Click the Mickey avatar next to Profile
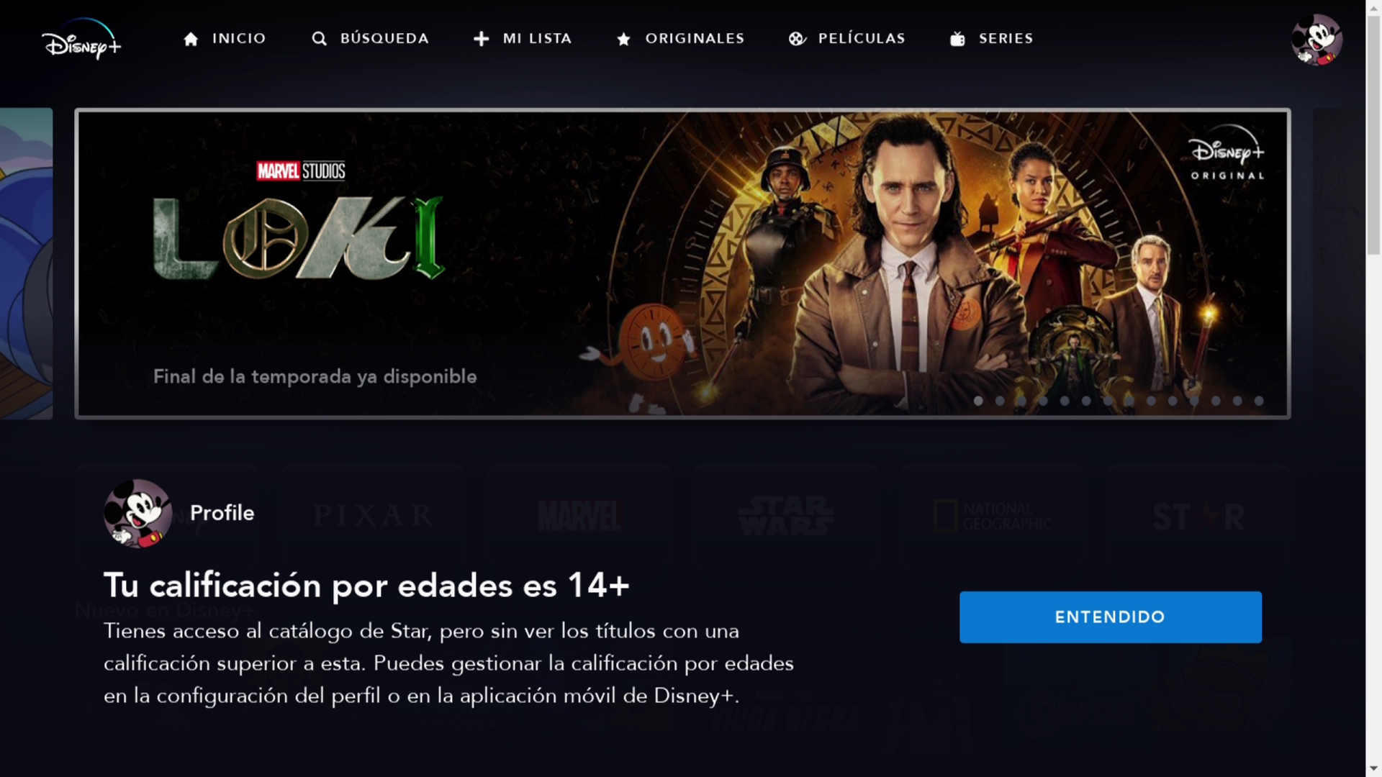Image resolution: width=1382 pixels, height=777 pixels. [x=137, y=514]
